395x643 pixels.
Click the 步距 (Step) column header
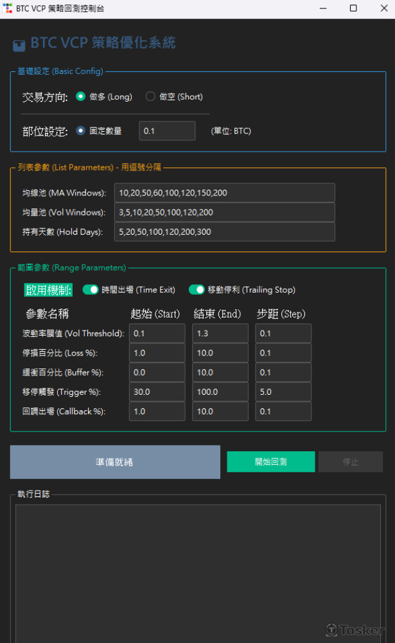[x=281, y=314]
